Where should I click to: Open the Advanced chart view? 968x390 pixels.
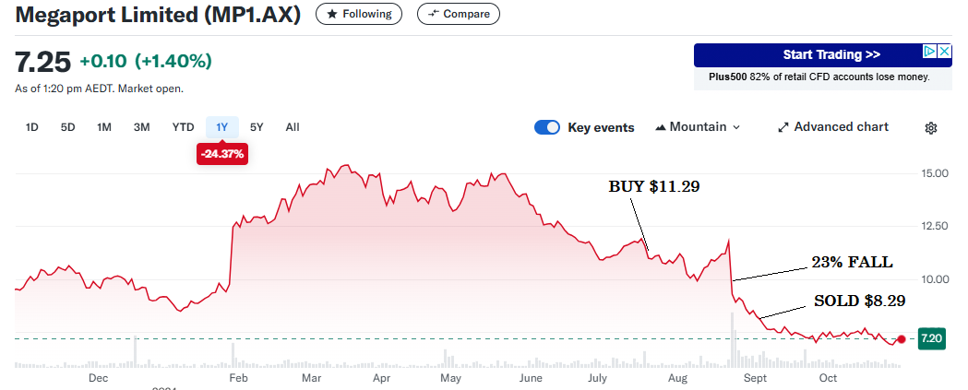[x=832, y=127]
